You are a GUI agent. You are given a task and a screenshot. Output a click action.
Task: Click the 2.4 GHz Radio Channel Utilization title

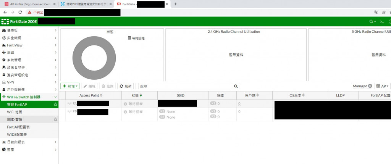[x=234, y=32]
